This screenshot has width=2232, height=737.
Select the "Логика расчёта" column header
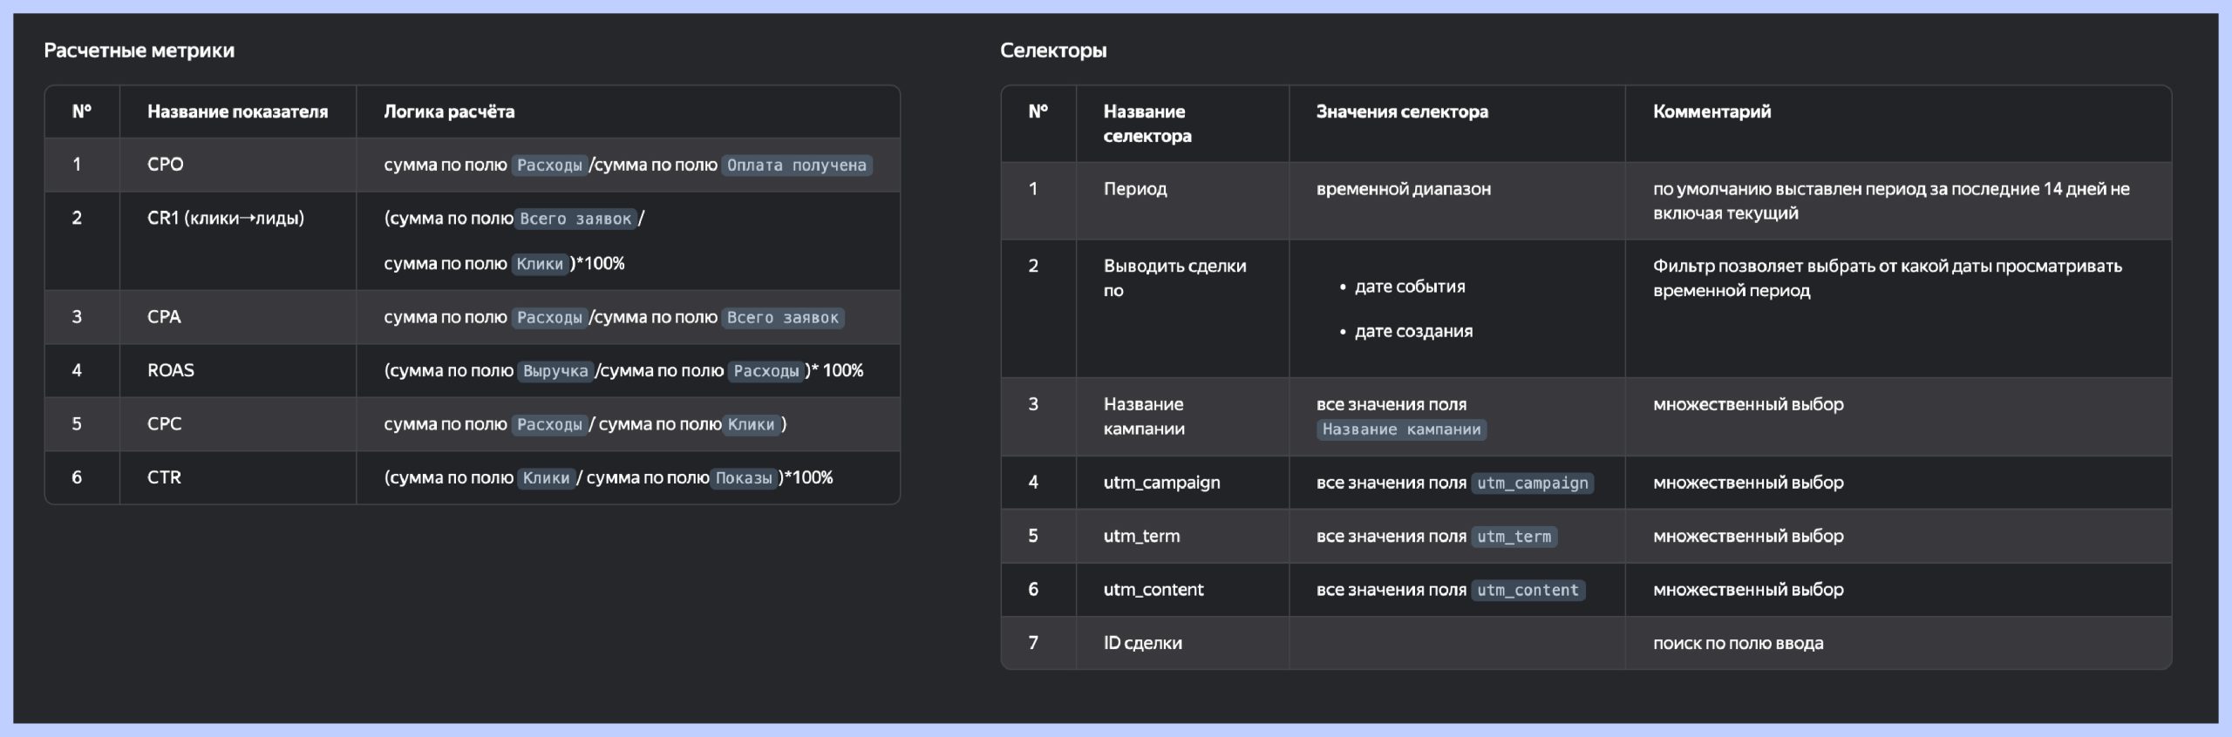point(449,112)
